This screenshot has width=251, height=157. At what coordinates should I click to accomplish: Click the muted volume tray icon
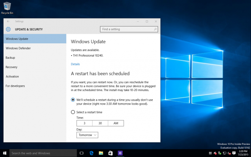tap(229, 153)
